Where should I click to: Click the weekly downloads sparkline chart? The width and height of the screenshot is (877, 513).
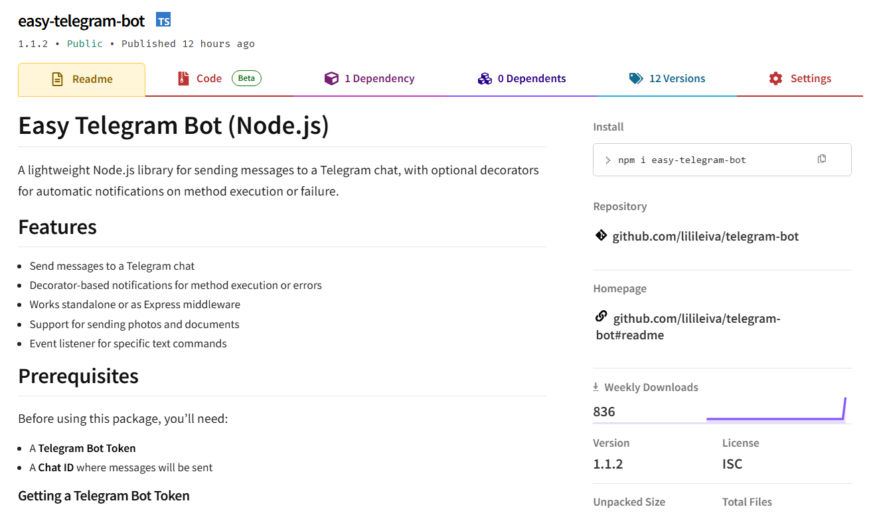(775, 411)
